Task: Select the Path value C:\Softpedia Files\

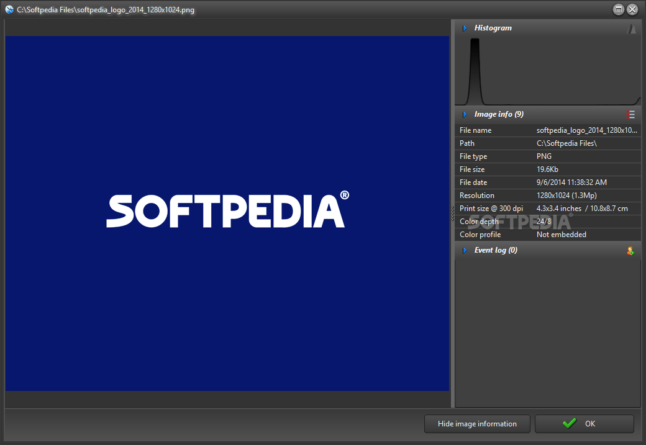Action: tap(566, 143)
